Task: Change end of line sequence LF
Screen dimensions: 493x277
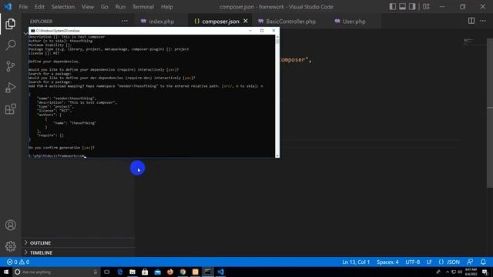Action: pos(429,262)
